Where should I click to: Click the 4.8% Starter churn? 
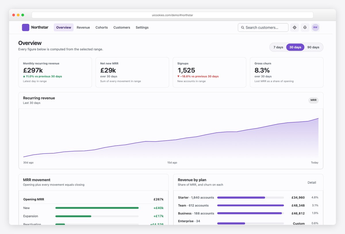pos(315,198)
